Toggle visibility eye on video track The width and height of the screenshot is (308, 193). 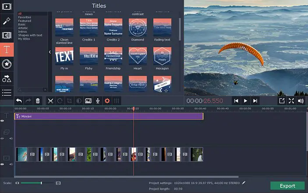pos(2,164)
